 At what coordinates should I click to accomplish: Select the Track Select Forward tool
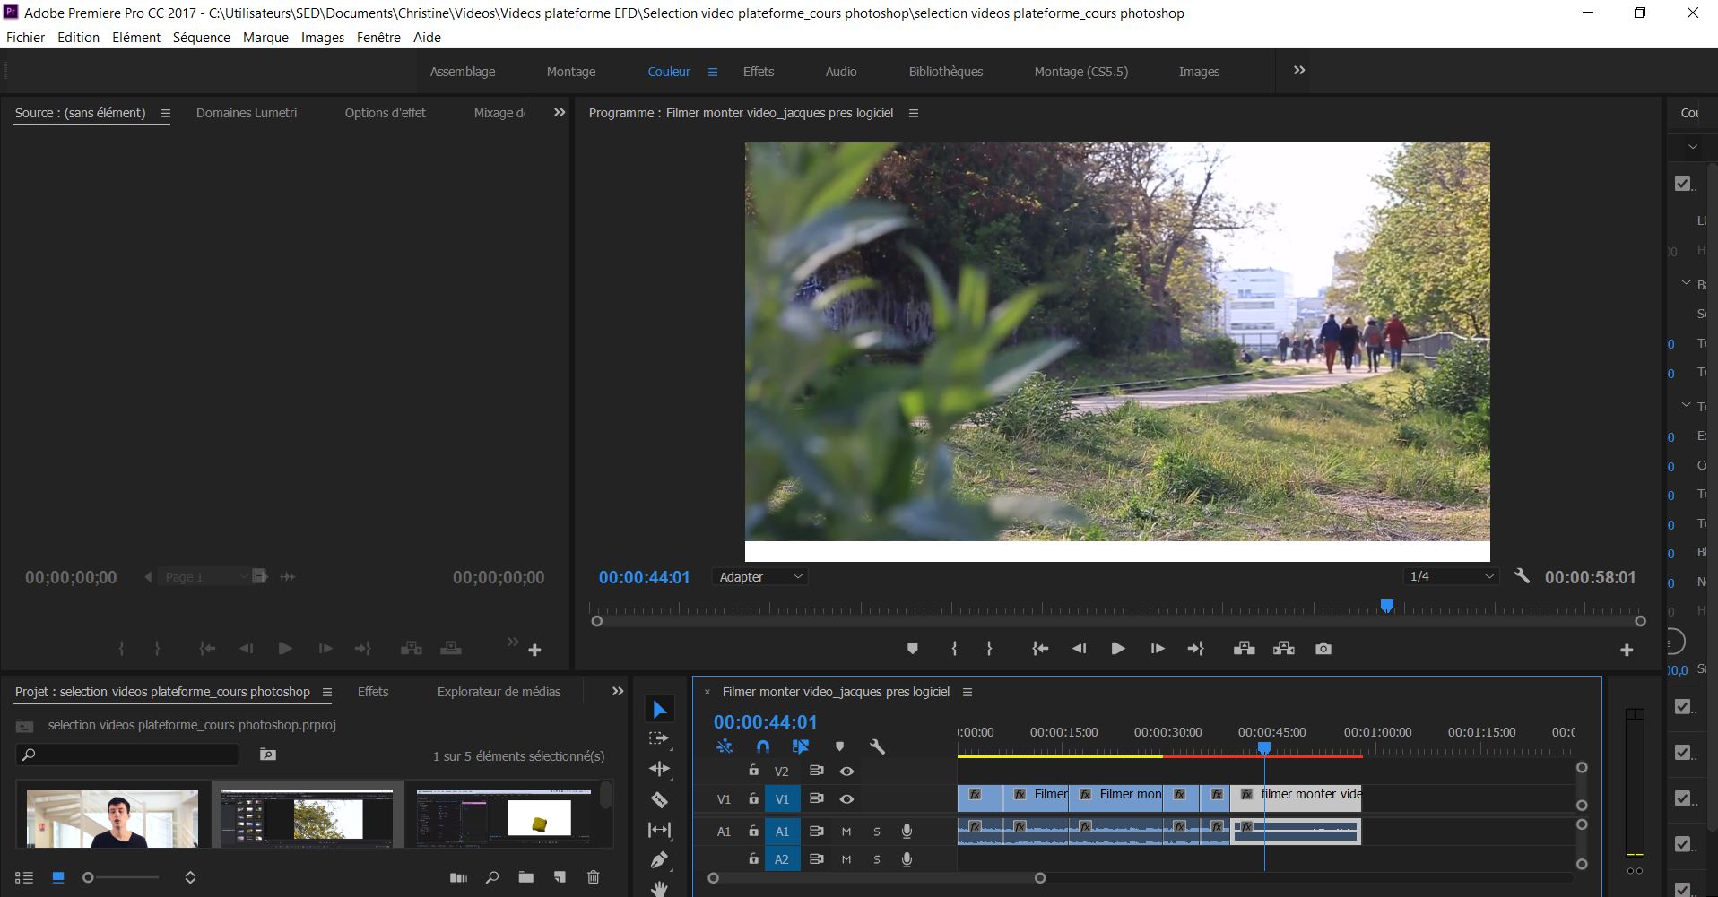pos(661,739)
